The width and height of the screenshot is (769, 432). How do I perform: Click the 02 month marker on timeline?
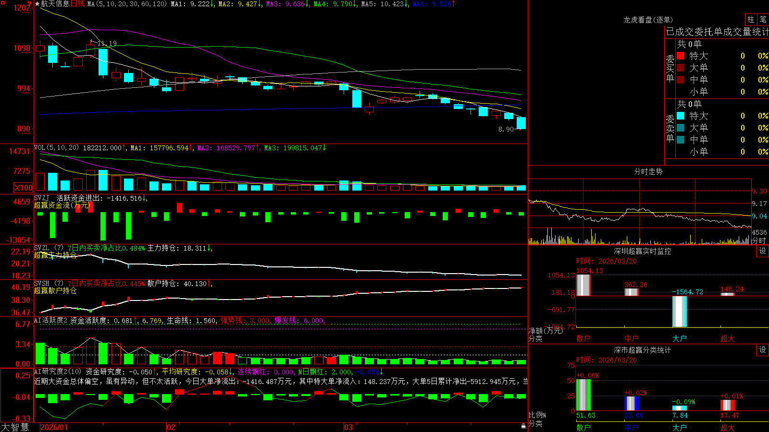171,427
